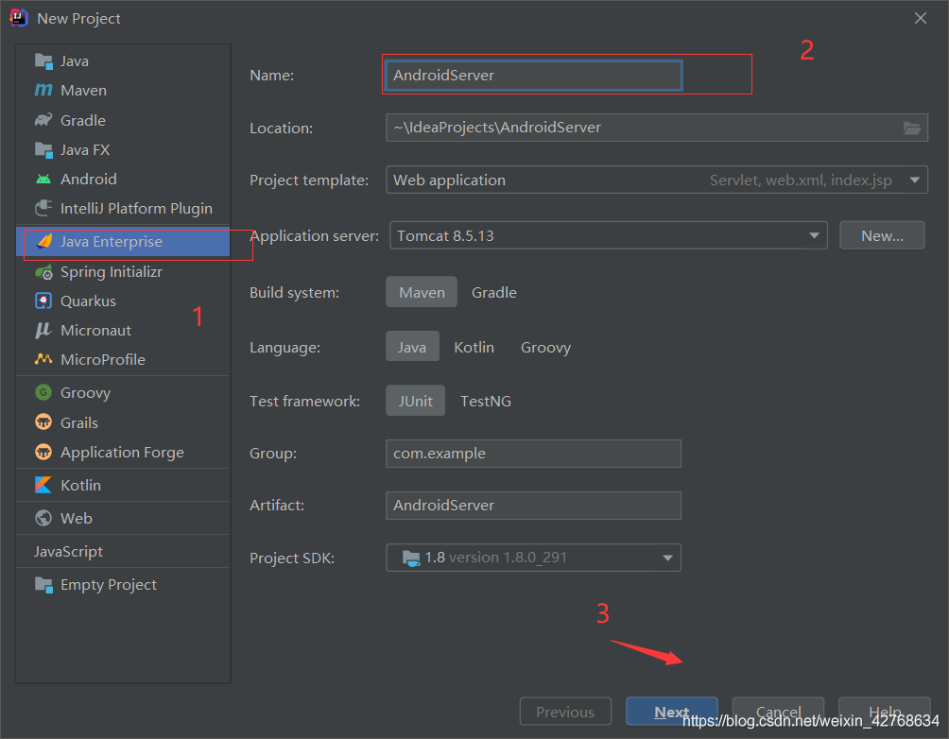
Task: Browse location with folder icon
Action: tap(912, 128)
